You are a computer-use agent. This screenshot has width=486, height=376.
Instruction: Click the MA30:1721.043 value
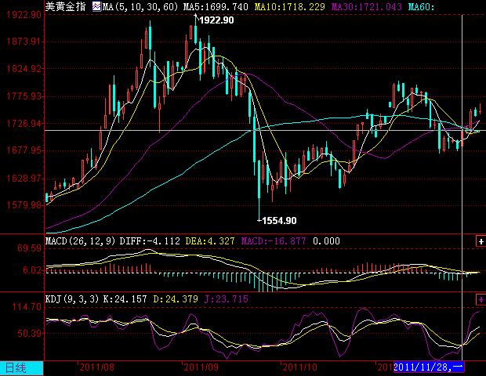click(x=367, y=6)
